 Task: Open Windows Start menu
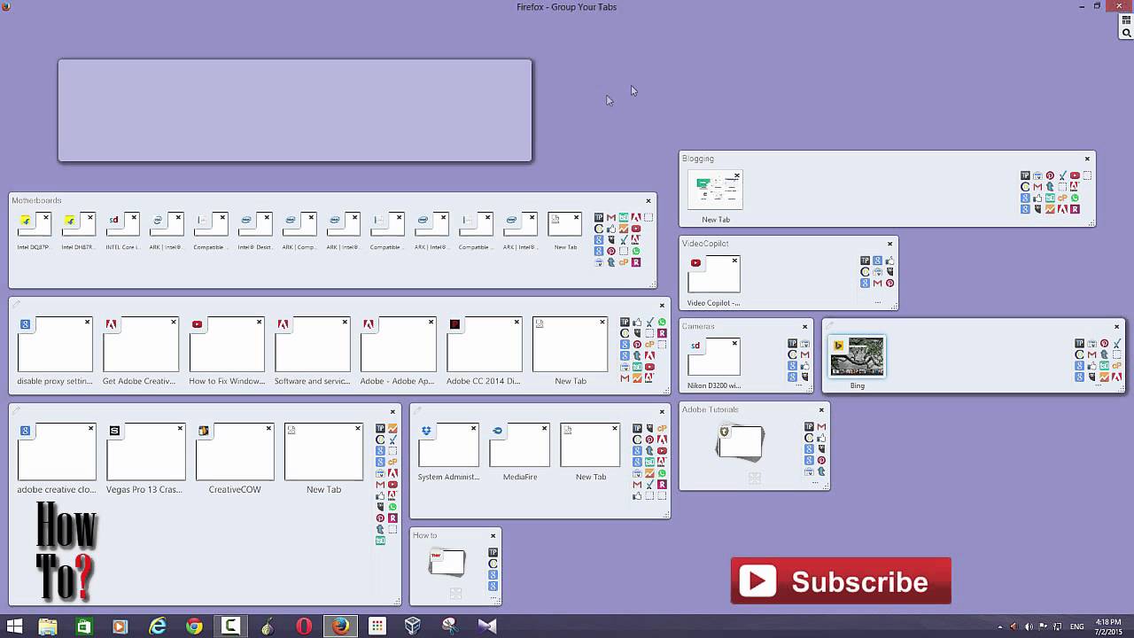pos(14,626)
